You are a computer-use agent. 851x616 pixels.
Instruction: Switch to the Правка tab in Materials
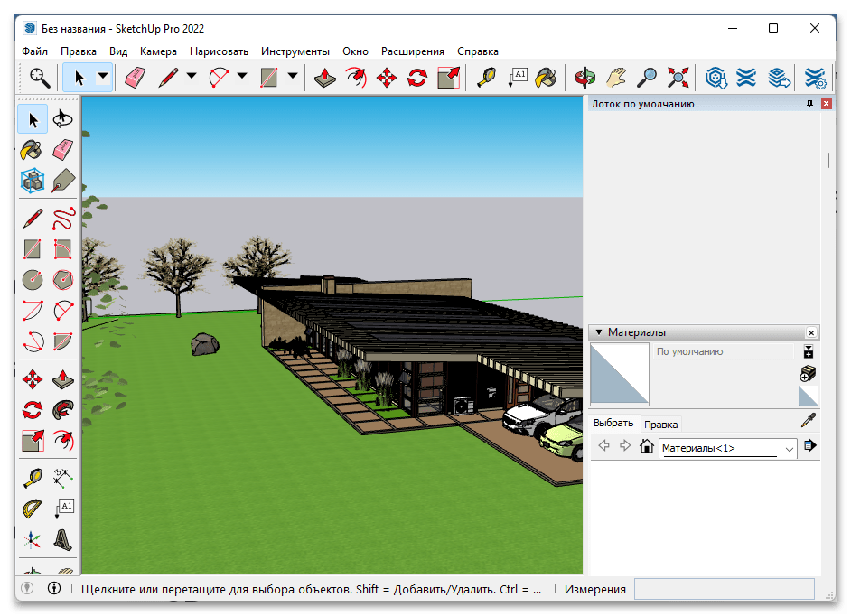point(660,425)
